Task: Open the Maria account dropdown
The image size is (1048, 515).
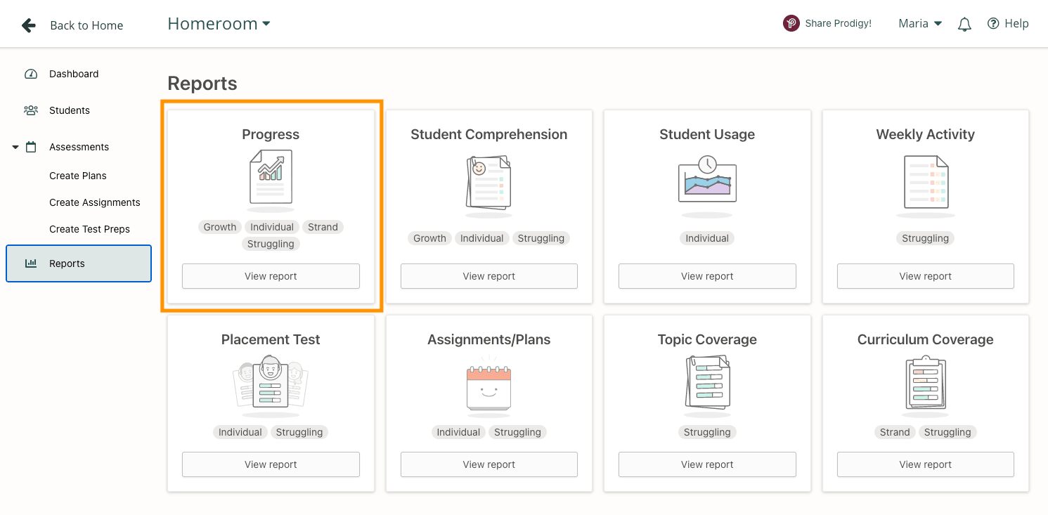Action: point(919,23)
